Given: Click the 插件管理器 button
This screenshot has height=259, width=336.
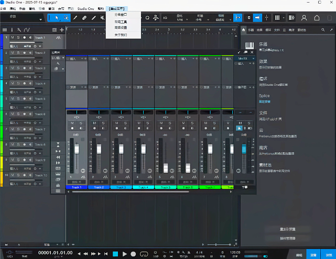Looking at the screenshot, I should click(x=288, y=238).
